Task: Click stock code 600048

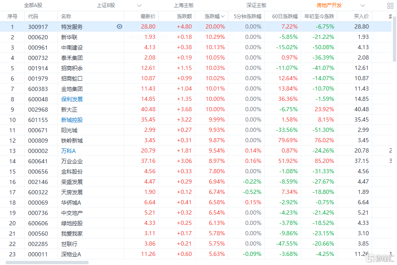Action: pos(38,99)
